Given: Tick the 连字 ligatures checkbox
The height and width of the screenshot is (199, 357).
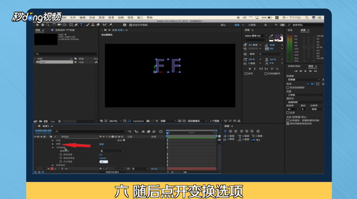Looking at the screenshot, I should tap(246, 74).
